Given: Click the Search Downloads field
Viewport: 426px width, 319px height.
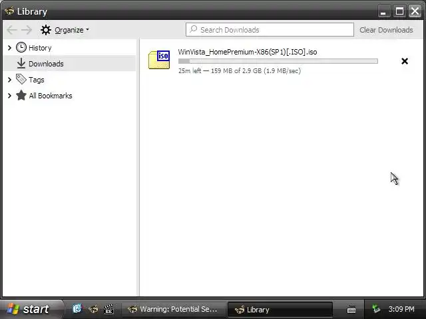Looking at the screenshot, I should point(270,29).
